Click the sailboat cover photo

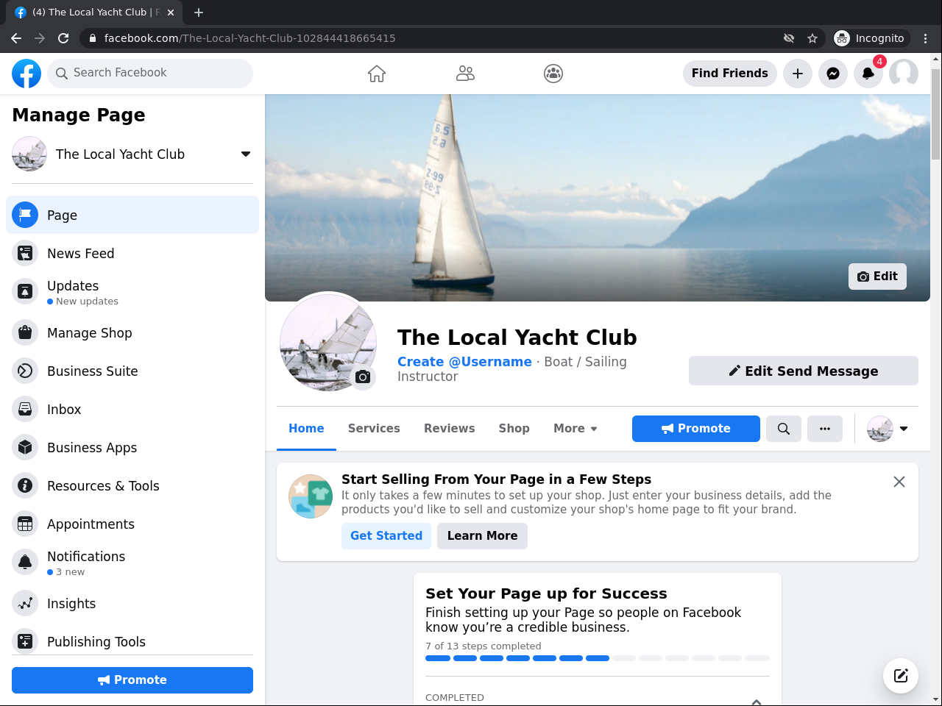(x=598, y=198)
